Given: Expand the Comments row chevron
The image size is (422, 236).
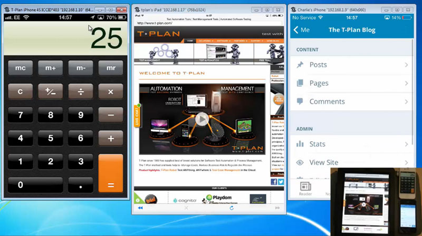Looking at the screenshot, I should tap(406, 102).
